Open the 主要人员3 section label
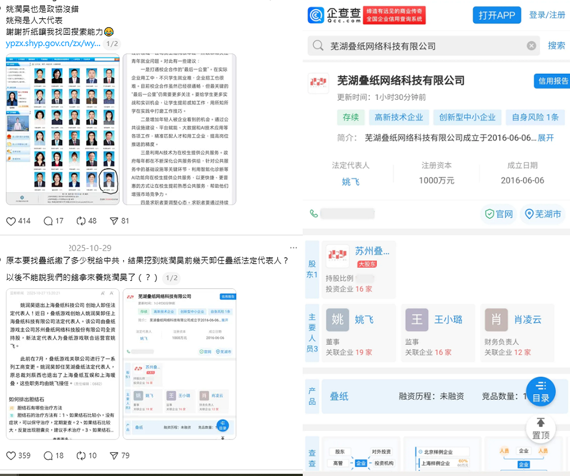 (312, 332)
